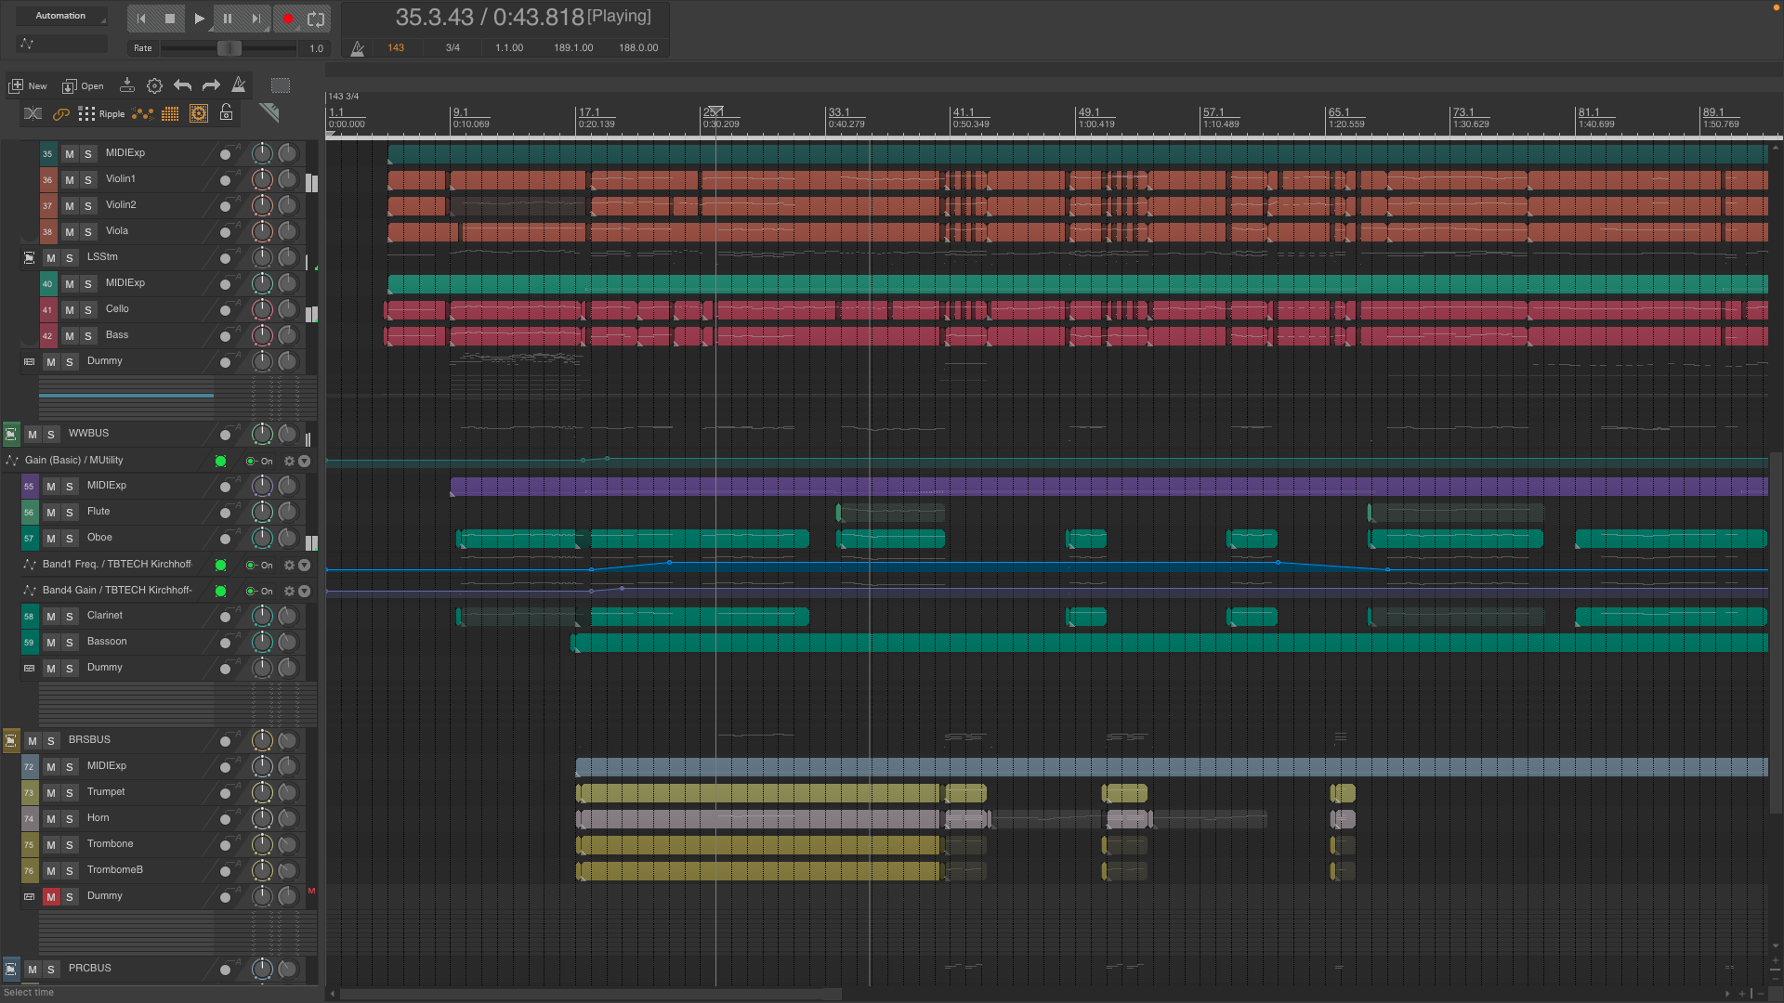Open Band1 Freq envelope options arrow
This screenshot has width=1784, height=1003.
pos(305,565)
